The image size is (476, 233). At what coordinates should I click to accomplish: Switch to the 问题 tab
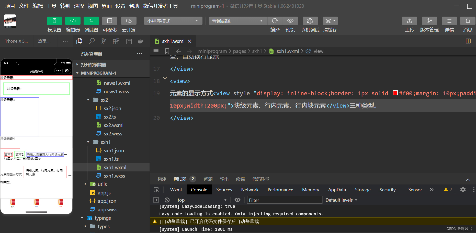pos(208,179)
